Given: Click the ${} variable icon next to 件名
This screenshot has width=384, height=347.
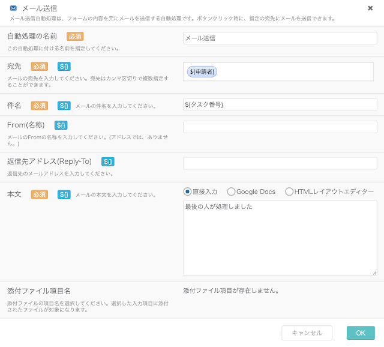Looking at the screenshot, I should [64, 106].
